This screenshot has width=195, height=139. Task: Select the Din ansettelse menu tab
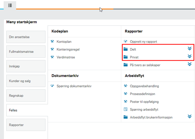point(26,37)
